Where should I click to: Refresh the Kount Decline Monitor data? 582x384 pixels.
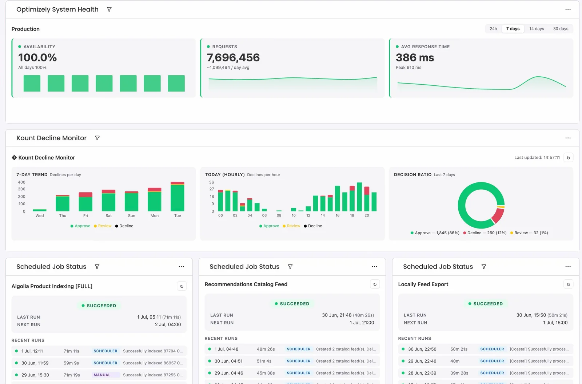(x=568, y=158)
